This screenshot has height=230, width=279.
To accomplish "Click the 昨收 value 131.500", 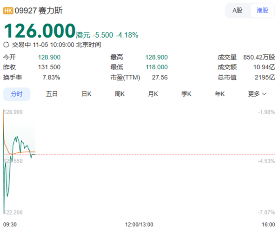I will click(49, 67).
